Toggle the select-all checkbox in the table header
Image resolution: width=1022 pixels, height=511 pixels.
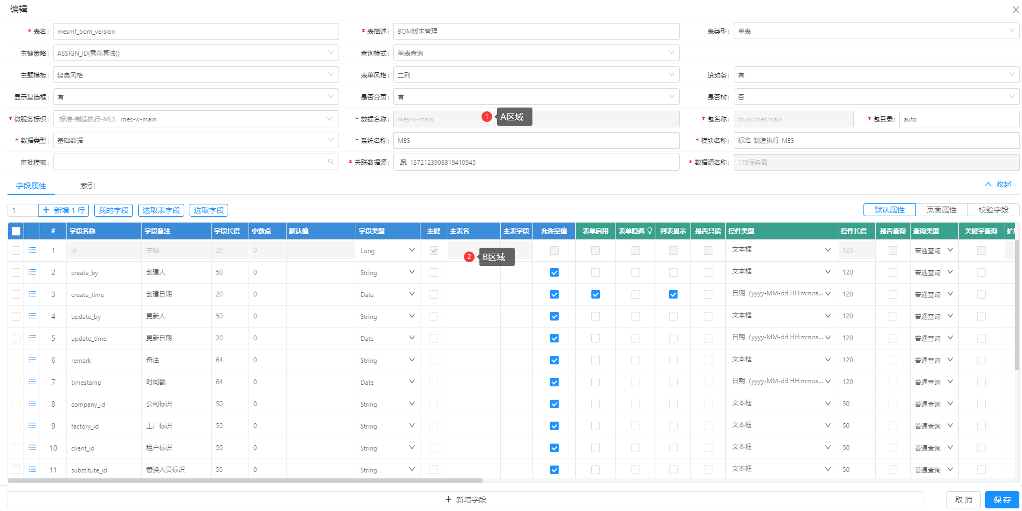pyautogui.click(x=16, y=231)
